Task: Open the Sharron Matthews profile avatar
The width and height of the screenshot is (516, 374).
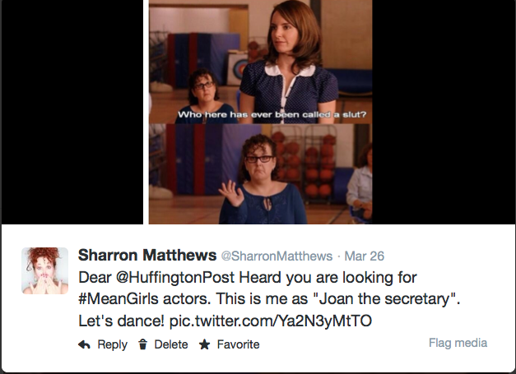Action: (x=44, y=270)
